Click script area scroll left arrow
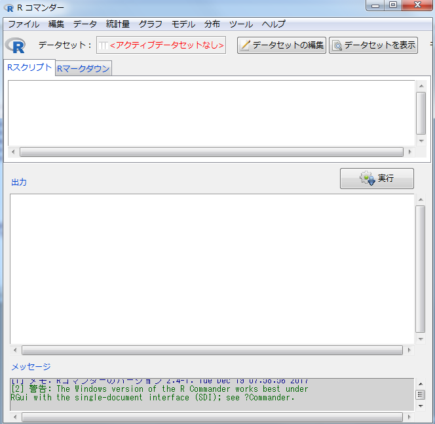435x424 pixels. (13, 152)
